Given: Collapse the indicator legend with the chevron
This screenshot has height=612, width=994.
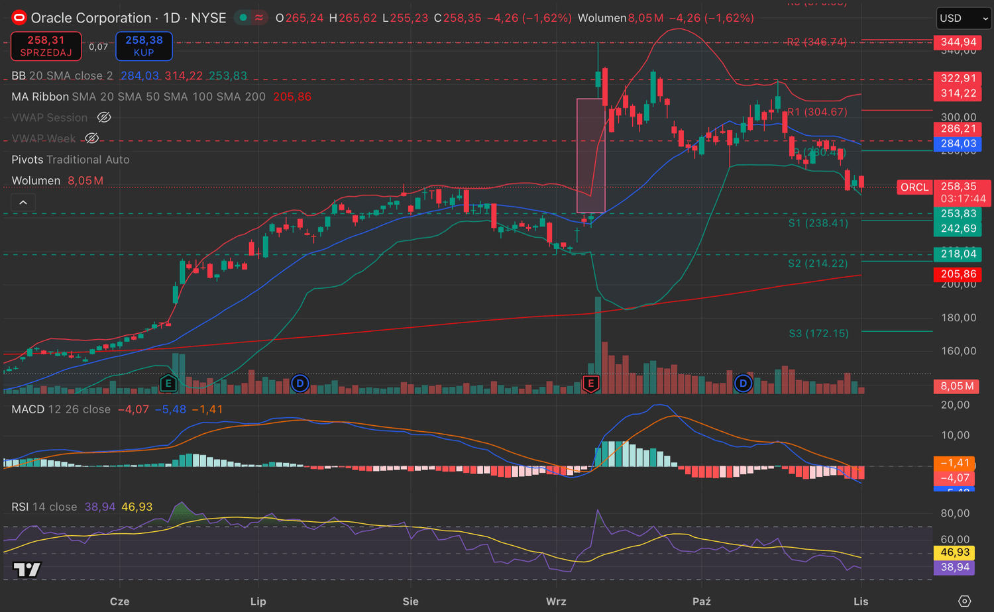Looking at the screenshot, I should 23,202.
